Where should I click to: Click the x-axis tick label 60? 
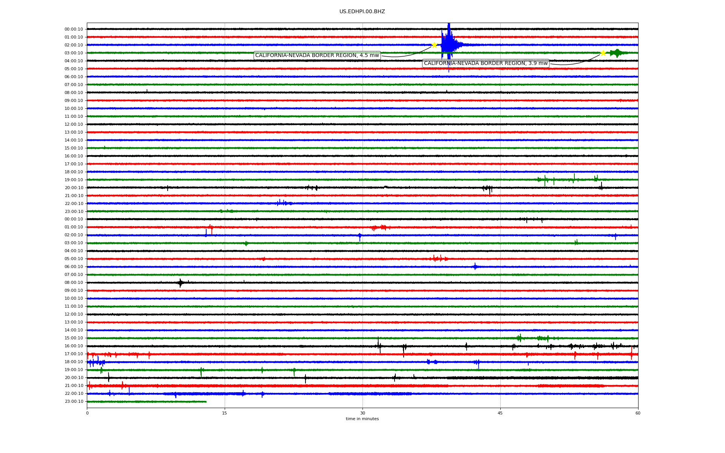pyautogui.click(x=638, y=413)
